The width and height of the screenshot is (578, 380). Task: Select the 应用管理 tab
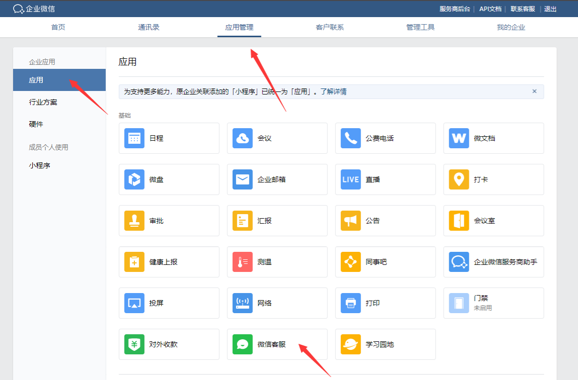tap(239, 27)
